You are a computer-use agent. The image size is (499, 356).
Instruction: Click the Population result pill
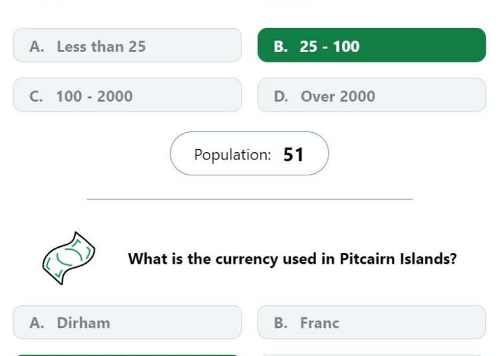(x=249, y=153)
